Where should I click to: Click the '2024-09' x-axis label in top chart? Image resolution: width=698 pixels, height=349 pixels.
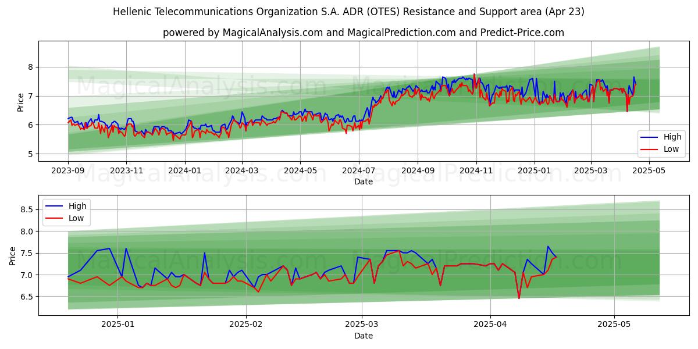pos(418,172)
